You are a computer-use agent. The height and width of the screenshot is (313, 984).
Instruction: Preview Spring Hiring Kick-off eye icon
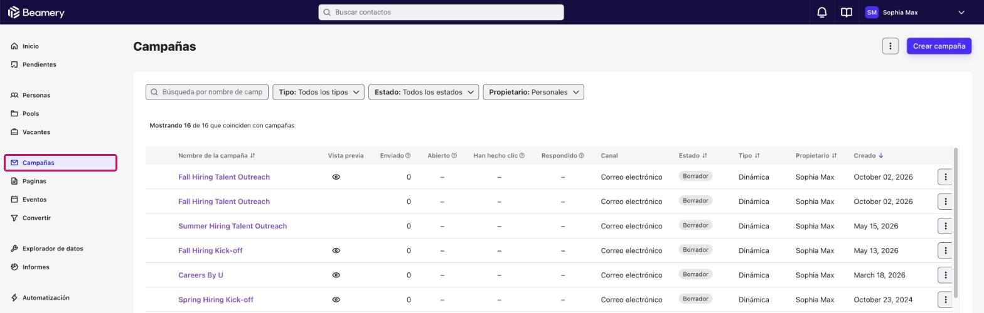336,300
